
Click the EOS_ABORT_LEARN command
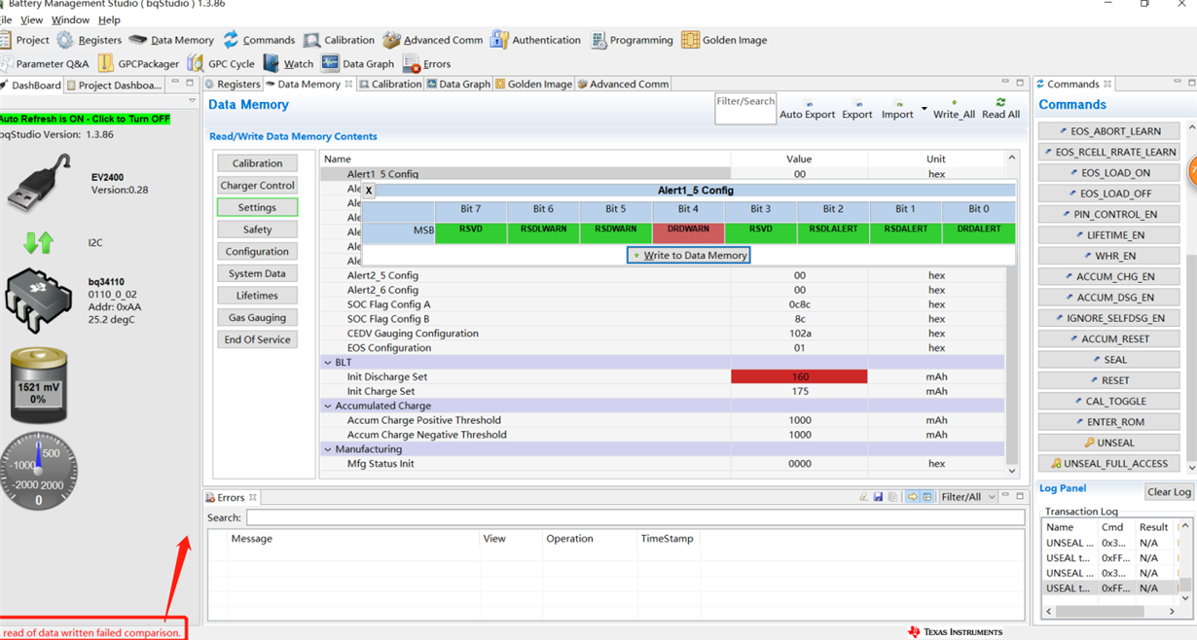[x=1108, y=131]
